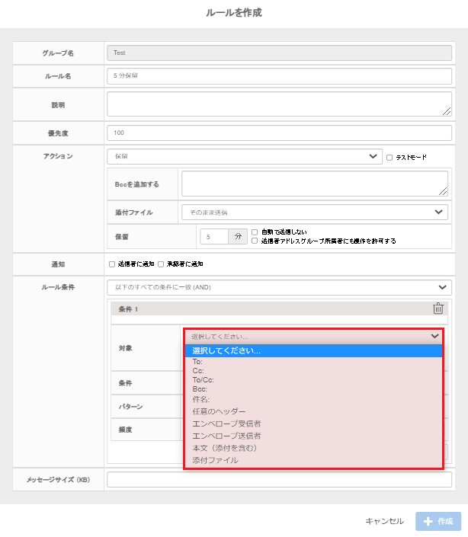Focus the ルール名 input field

279,76
